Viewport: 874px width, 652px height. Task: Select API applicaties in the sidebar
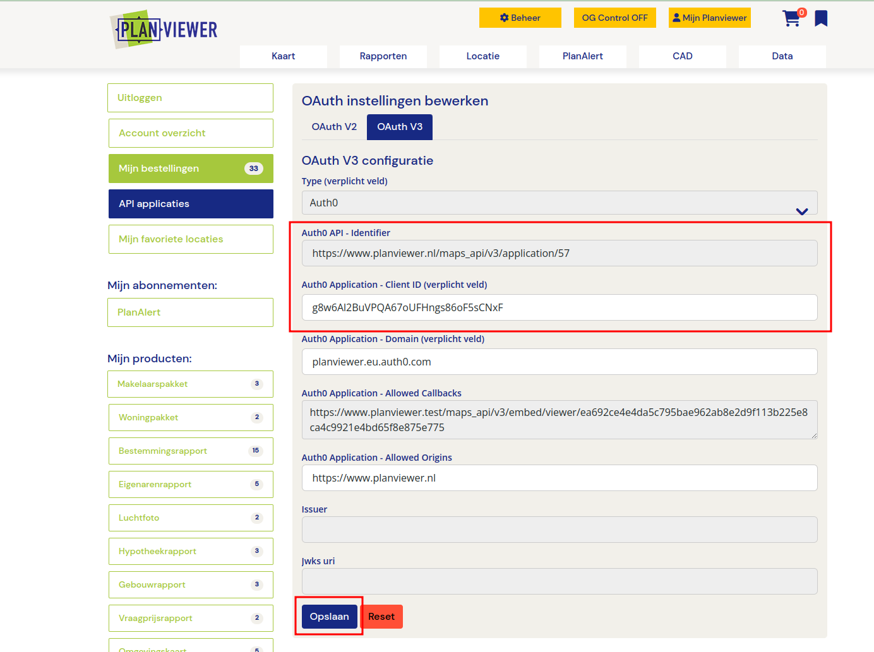tap(190, 203)
